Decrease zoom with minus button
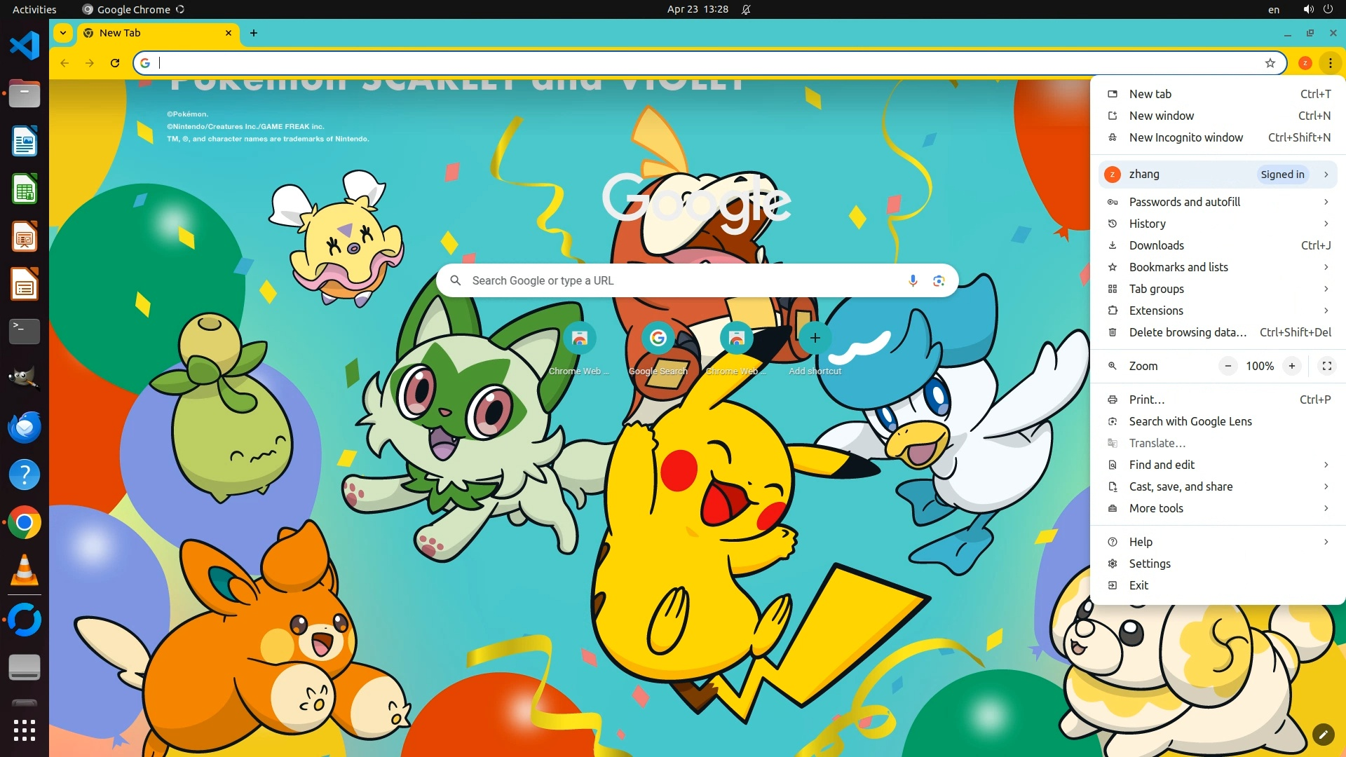Image resolution: width=1346 pixels, height=757 pixels. point(1228,366)
